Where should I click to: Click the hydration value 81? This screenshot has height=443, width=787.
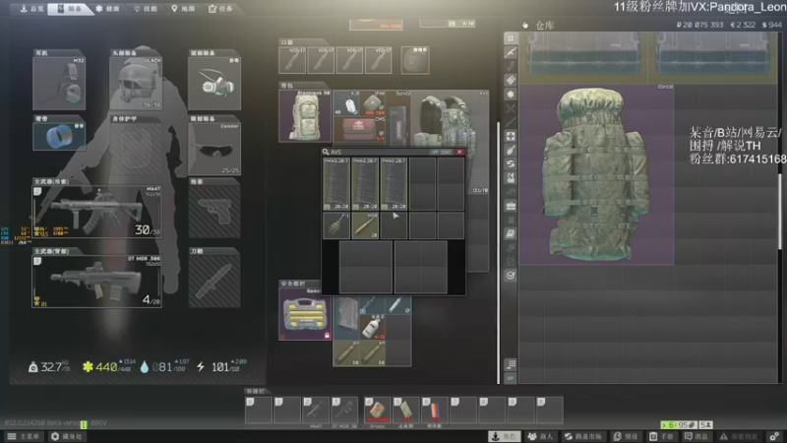point(164,367)
